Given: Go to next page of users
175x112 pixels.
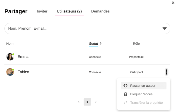Looking at the screenshot, I should [x=96, y=102].
